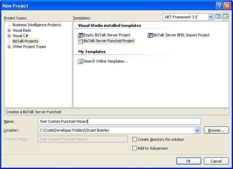Click Browse to choose a location
Screen dimensions: 233x169
[x=216, y=130]
